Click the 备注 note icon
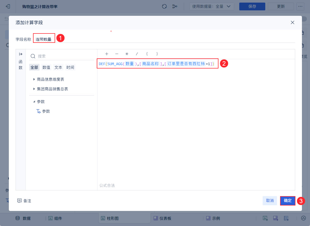Image resolution: width=310 pixels, height=226 pixels. click(x=19, y=201)
